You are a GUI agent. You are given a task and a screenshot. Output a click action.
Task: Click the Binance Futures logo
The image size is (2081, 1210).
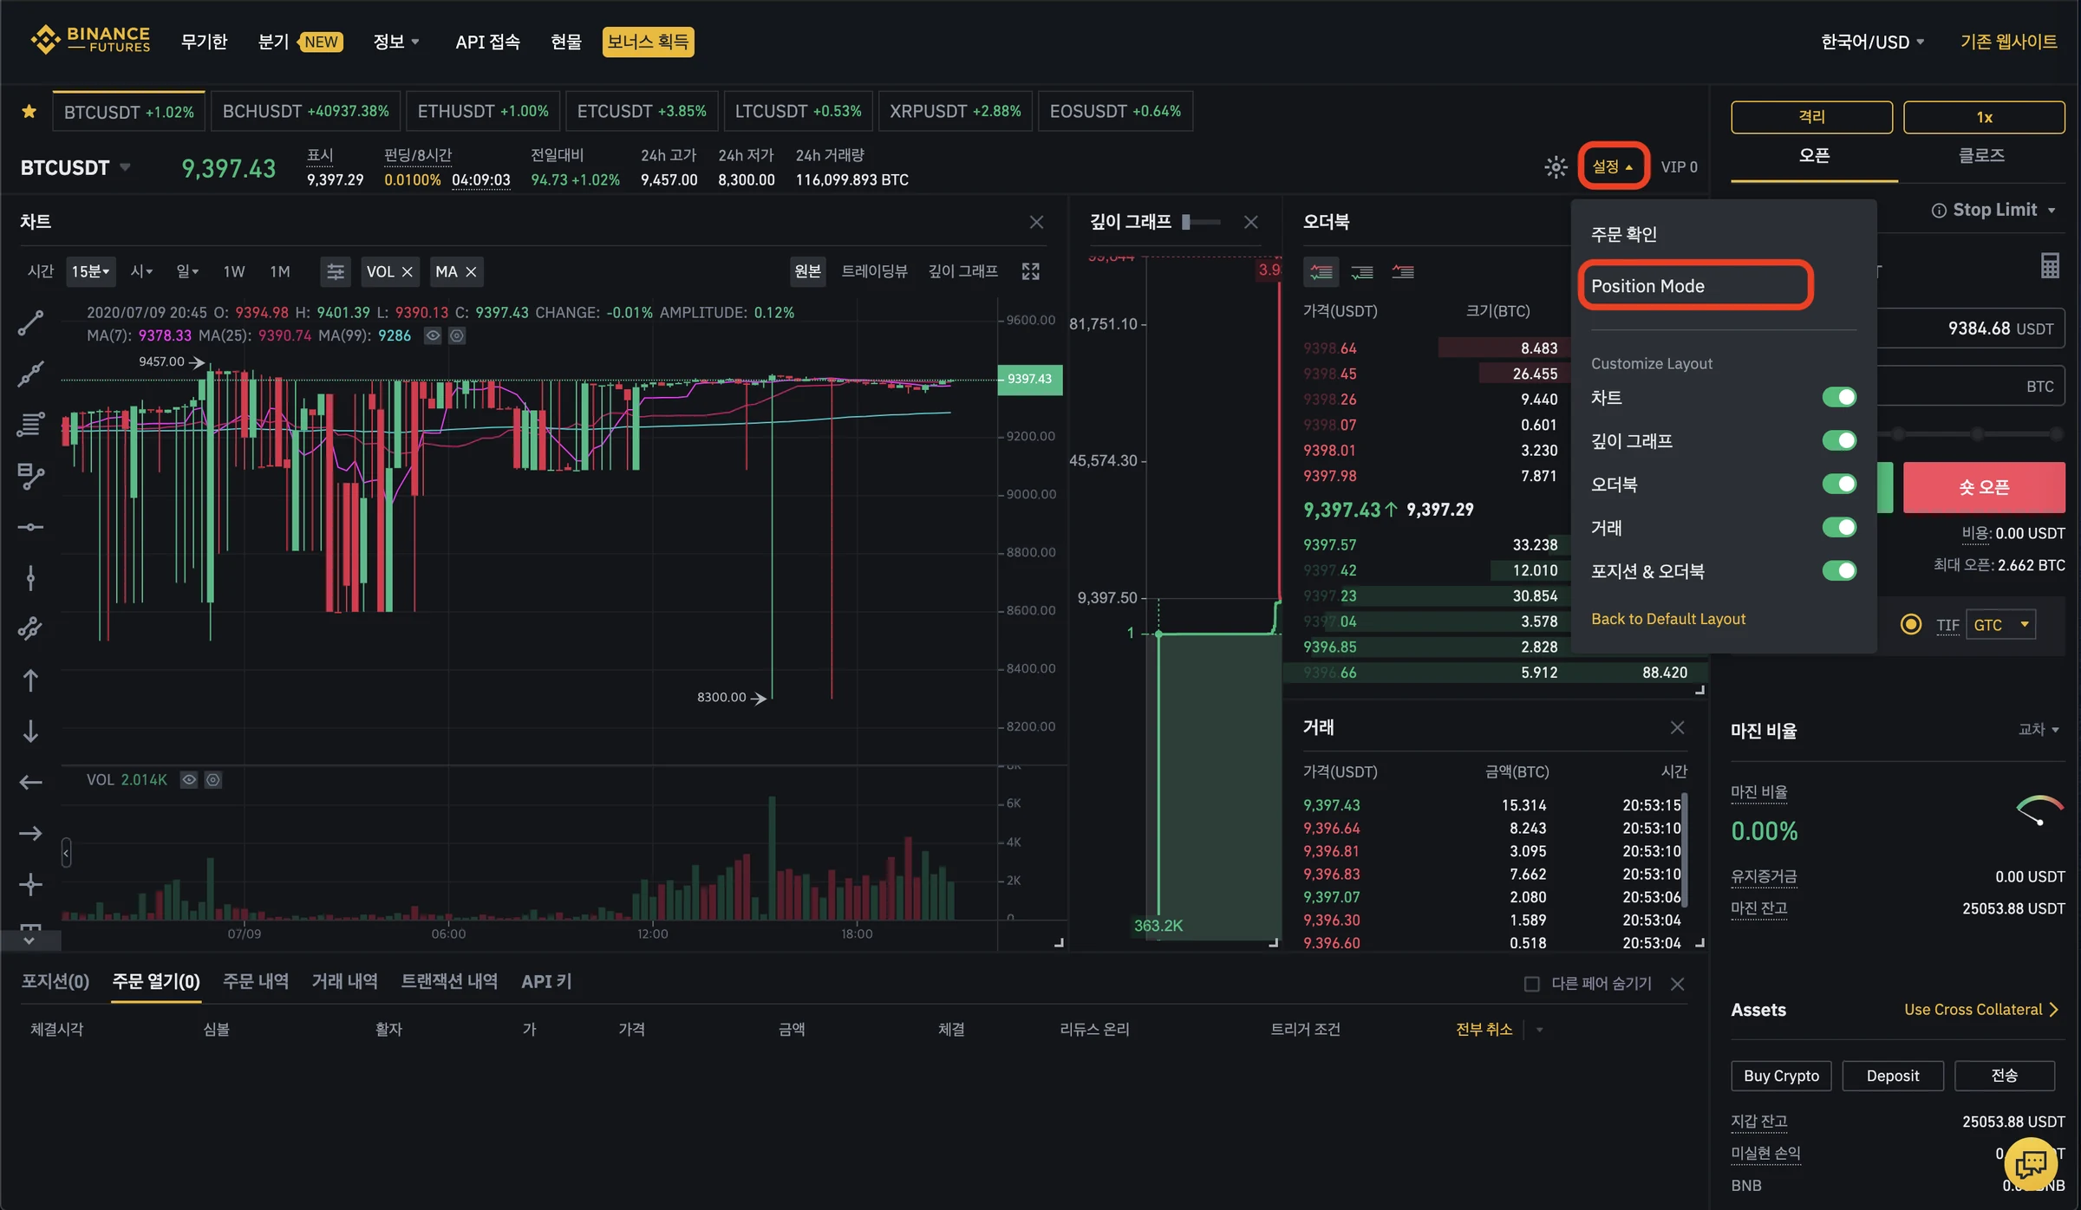pos(90,40)
